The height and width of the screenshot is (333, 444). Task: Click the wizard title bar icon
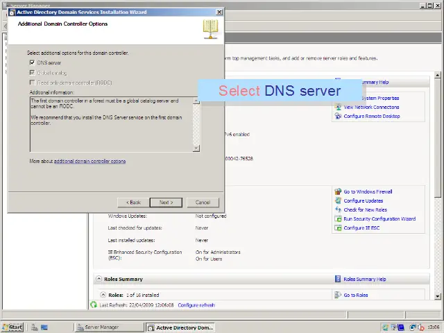pos(12,12)
